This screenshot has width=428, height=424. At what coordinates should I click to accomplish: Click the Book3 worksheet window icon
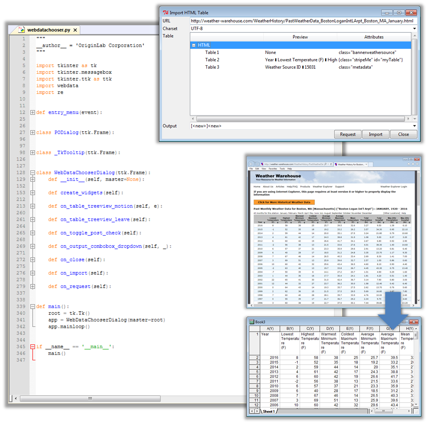[251, 322]
